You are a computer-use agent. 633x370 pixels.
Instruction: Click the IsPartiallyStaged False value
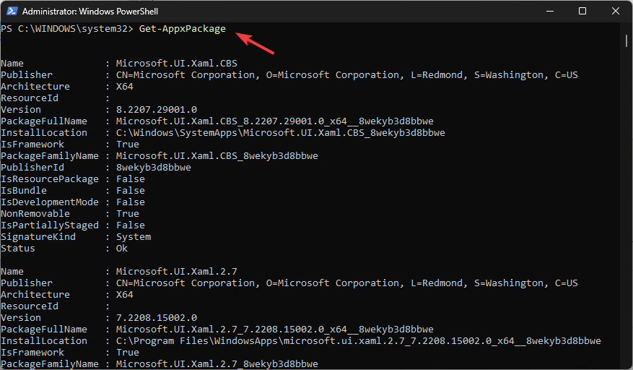click(131, 225)
